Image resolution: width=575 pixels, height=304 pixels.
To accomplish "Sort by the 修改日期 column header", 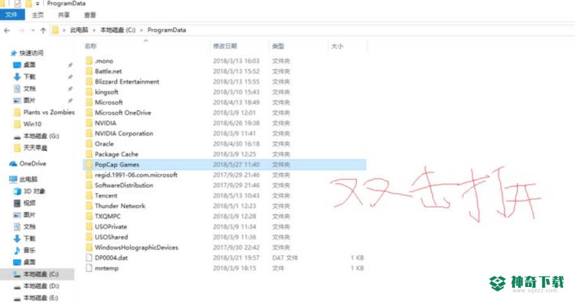I will click(x=225, y=46).
